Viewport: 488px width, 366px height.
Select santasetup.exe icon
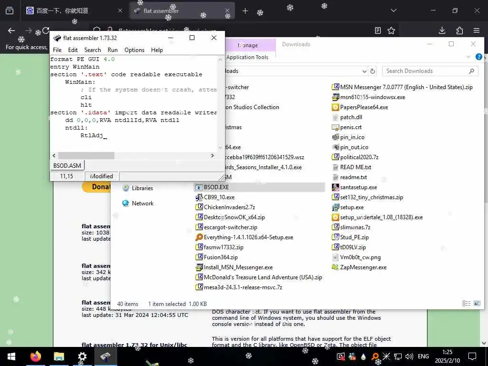[335, 187]
